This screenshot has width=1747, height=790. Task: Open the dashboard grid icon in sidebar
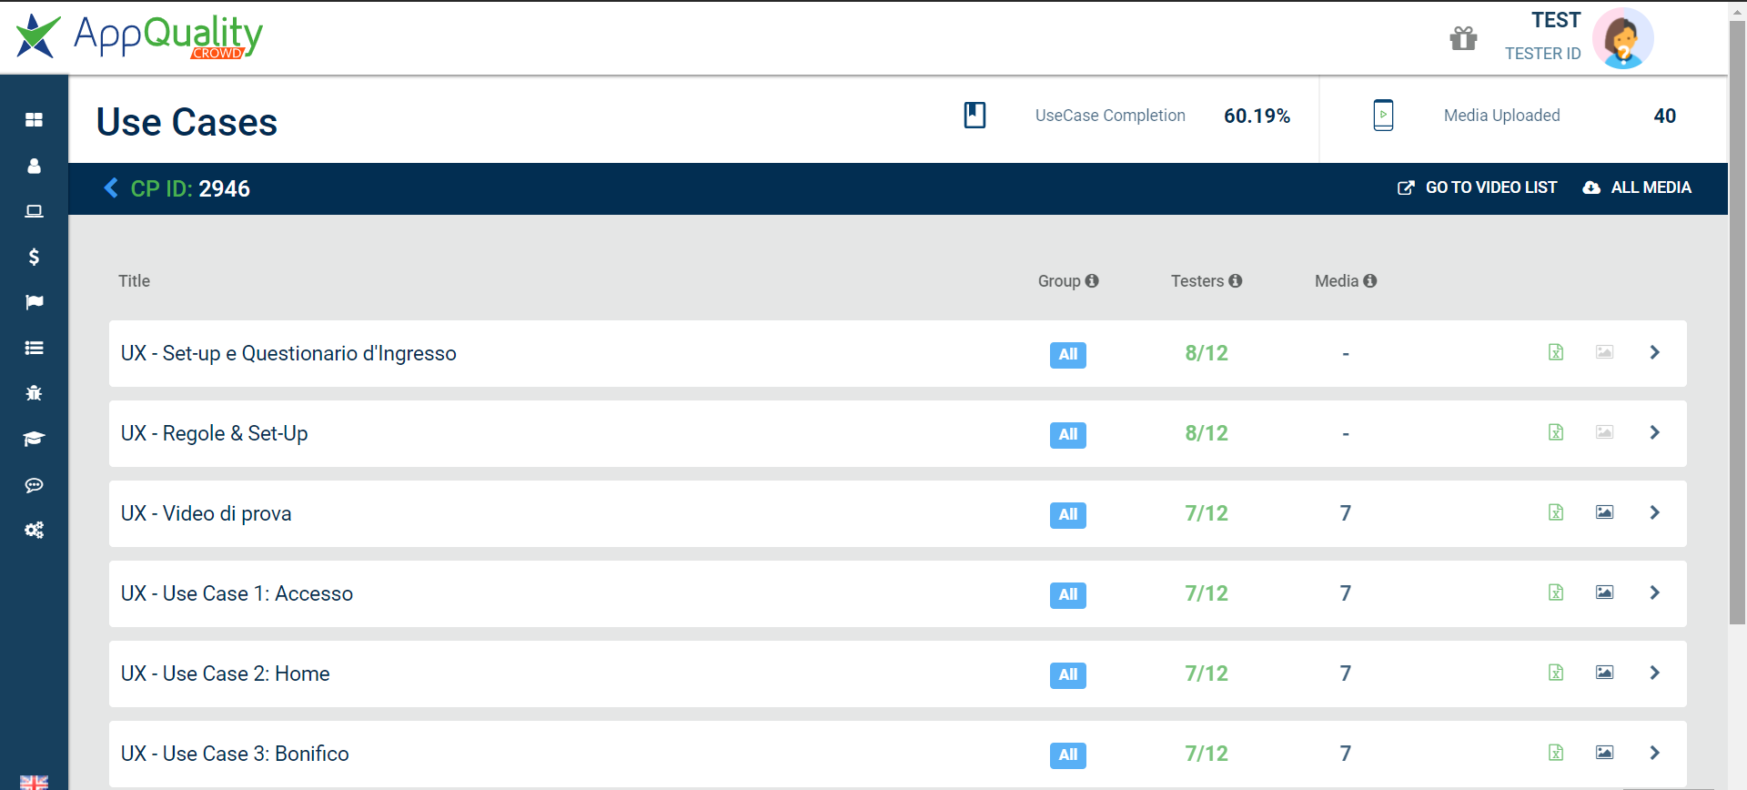[x=34, y=120]
